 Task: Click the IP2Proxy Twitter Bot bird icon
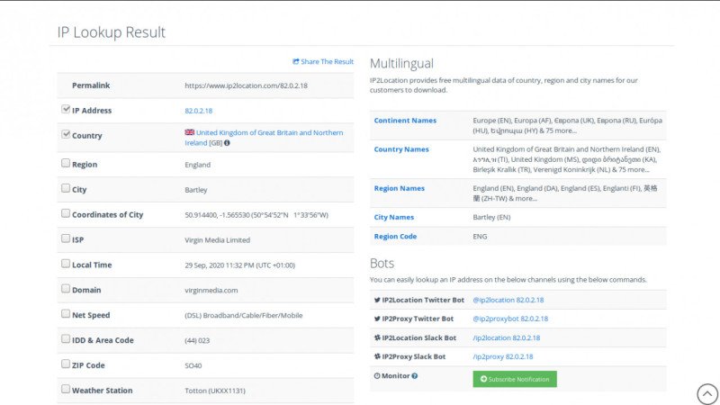377,319
